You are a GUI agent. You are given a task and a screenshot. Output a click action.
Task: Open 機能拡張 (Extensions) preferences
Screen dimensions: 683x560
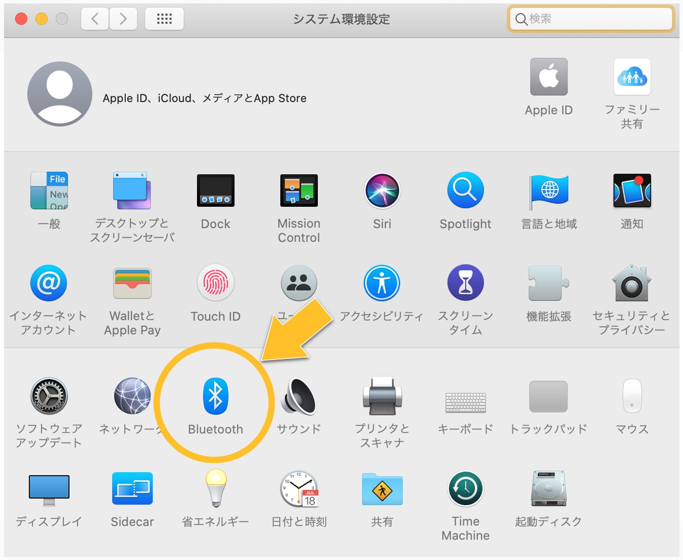tap(549, 283)
